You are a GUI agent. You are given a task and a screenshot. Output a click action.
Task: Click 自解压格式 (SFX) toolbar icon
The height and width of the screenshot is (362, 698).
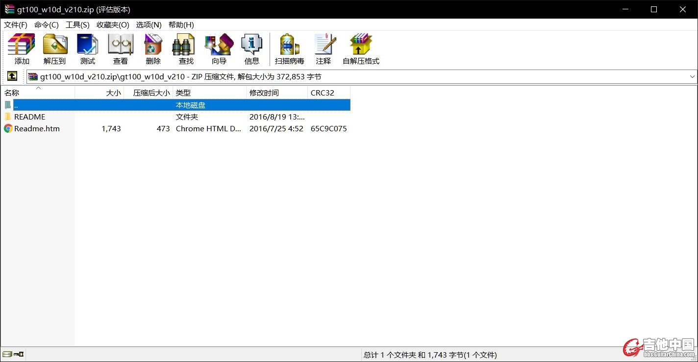point(361,49)
